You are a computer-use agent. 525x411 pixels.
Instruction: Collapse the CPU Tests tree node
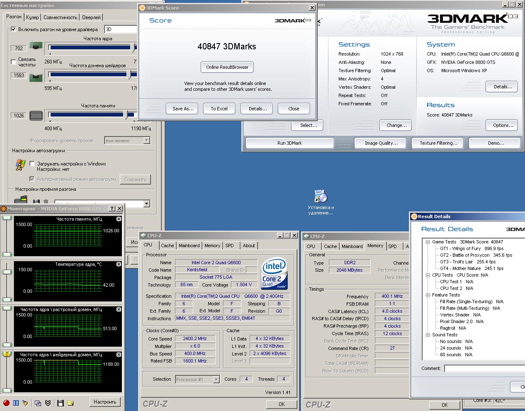[x=428, y=275]
